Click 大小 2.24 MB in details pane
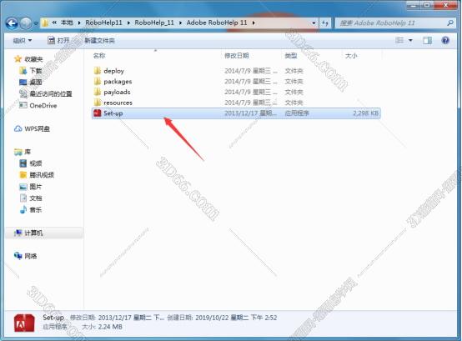Screen dimensions: 462x341 [102, 327]
